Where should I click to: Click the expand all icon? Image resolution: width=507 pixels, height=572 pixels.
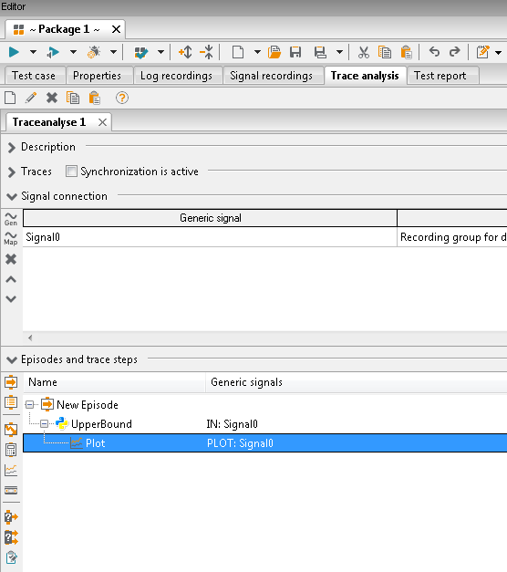click(185, 52)
